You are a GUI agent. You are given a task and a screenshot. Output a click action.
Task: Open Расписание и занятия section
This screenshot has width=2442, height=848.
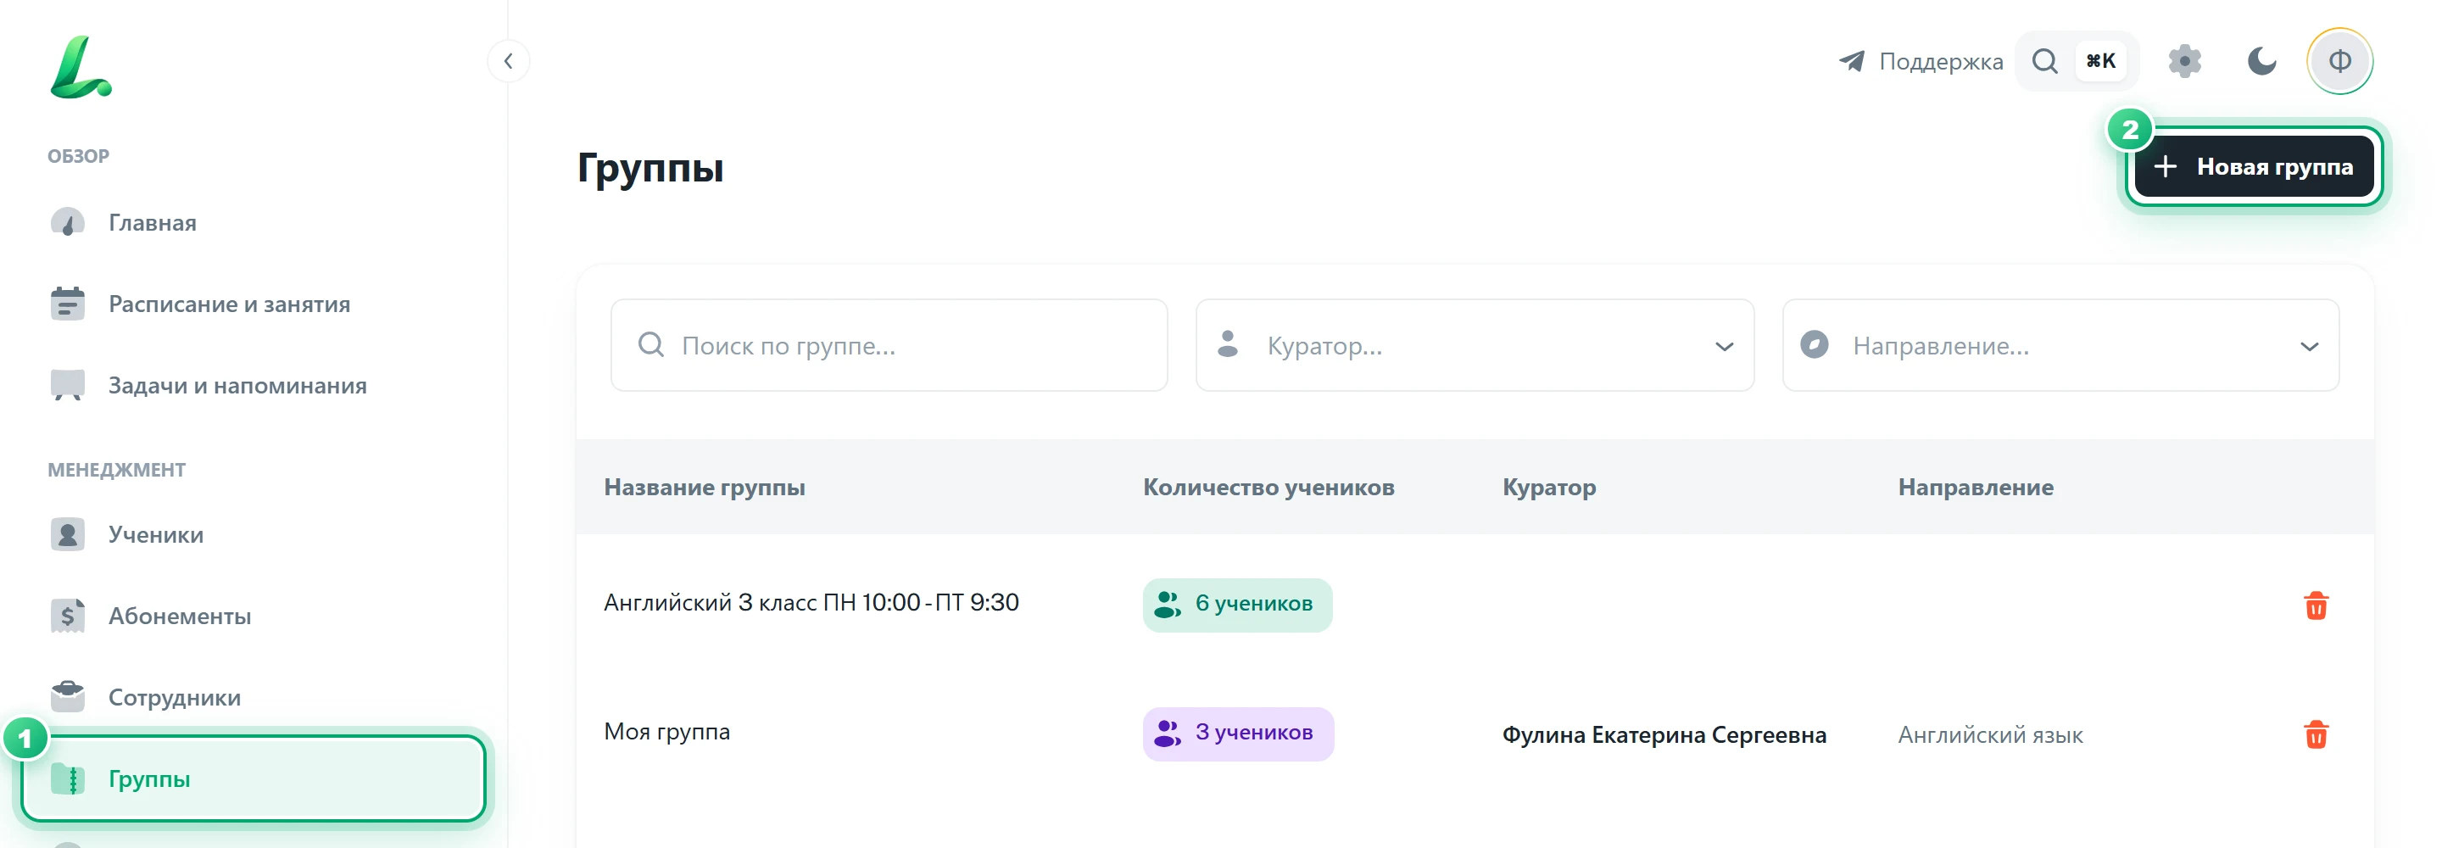pyautogui.click(x=254, y=304)
